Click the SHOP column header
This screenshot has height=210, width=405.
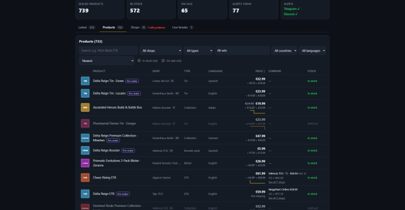[156, 71]
